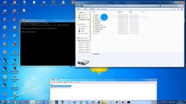Sort by the 更新日時 column header
The width and height of the screenshot is (186, 104).
(120, 12)
